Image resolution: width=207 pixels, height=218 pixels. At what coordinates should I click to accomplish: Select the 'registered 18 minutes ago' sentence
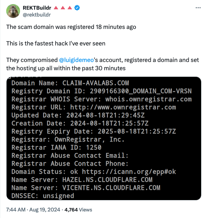coord(71,27)
